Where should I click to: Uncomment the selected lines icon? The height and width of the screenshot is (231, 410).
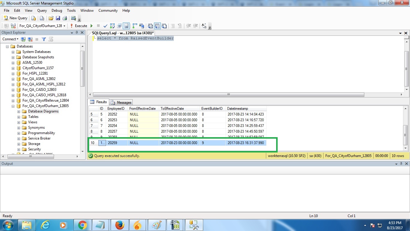pyautogui.click(x=180, y=26)
